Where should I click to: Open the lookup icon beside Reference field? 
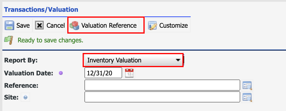tap(247, 85)
